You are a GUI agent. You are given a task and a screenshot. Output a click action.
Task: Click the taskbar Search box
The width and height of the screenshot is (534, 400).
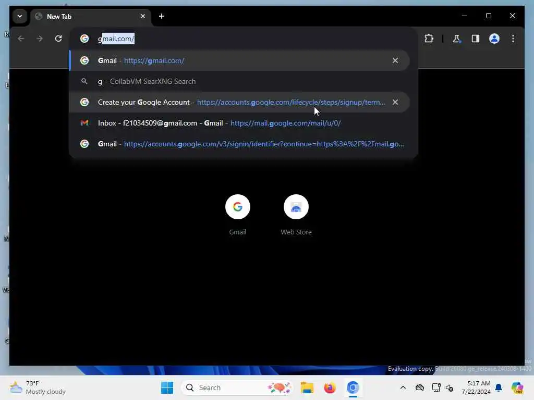coord(237,387)
